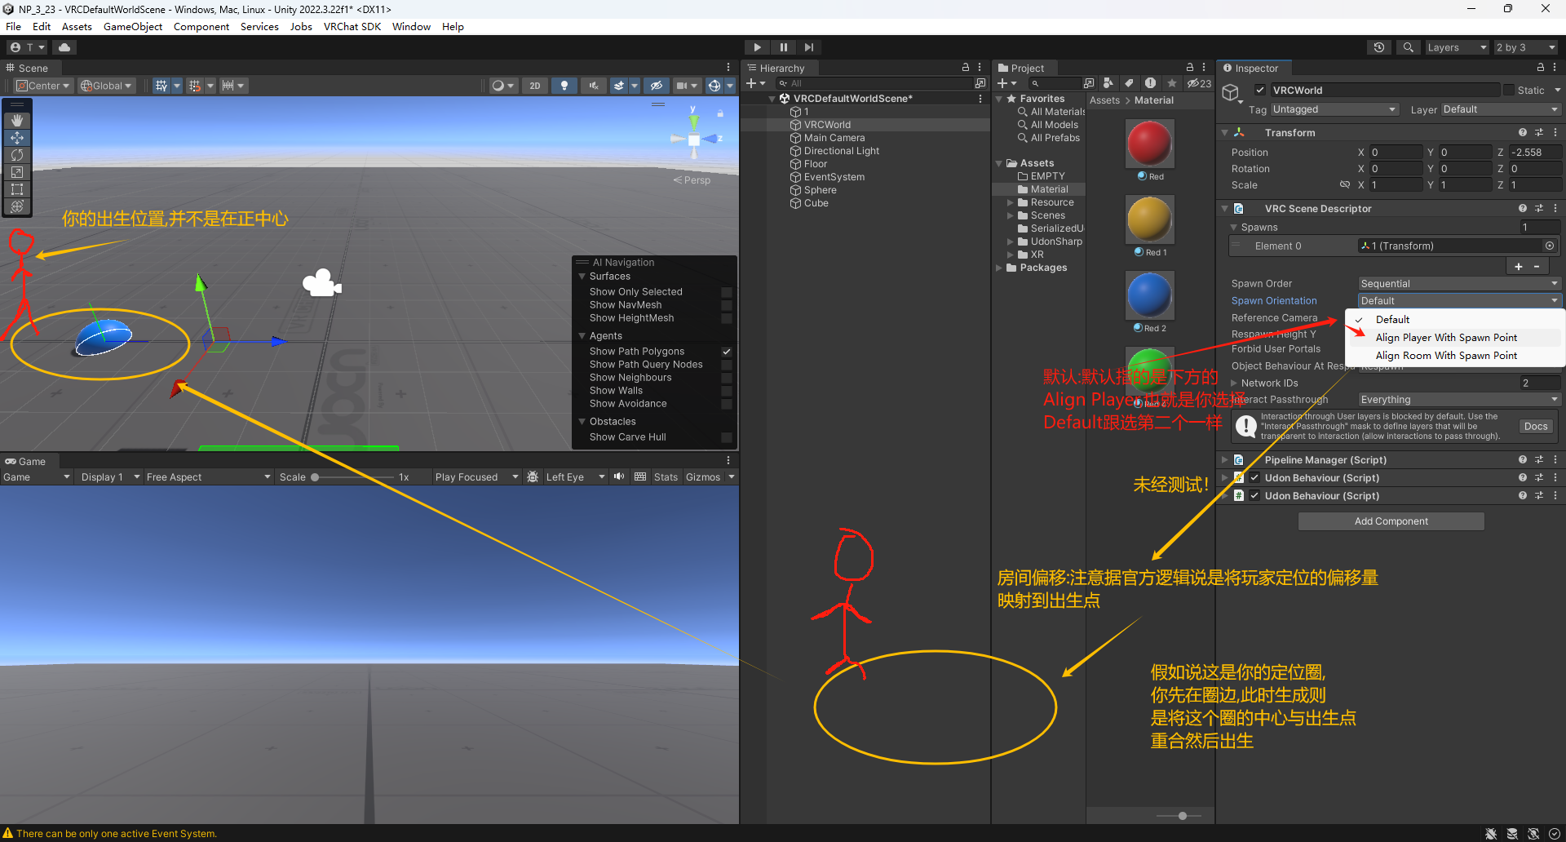Toggle scene Gizmos globe icon
The height and width of the screenshot is (842, 1566).
(714, 86)
